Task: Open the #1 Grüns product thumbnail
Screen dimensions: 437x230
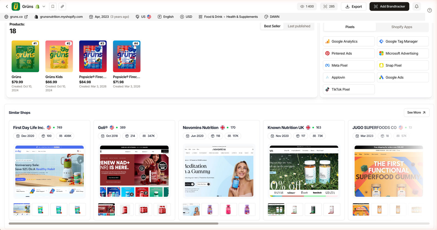Action: [25, 56]
